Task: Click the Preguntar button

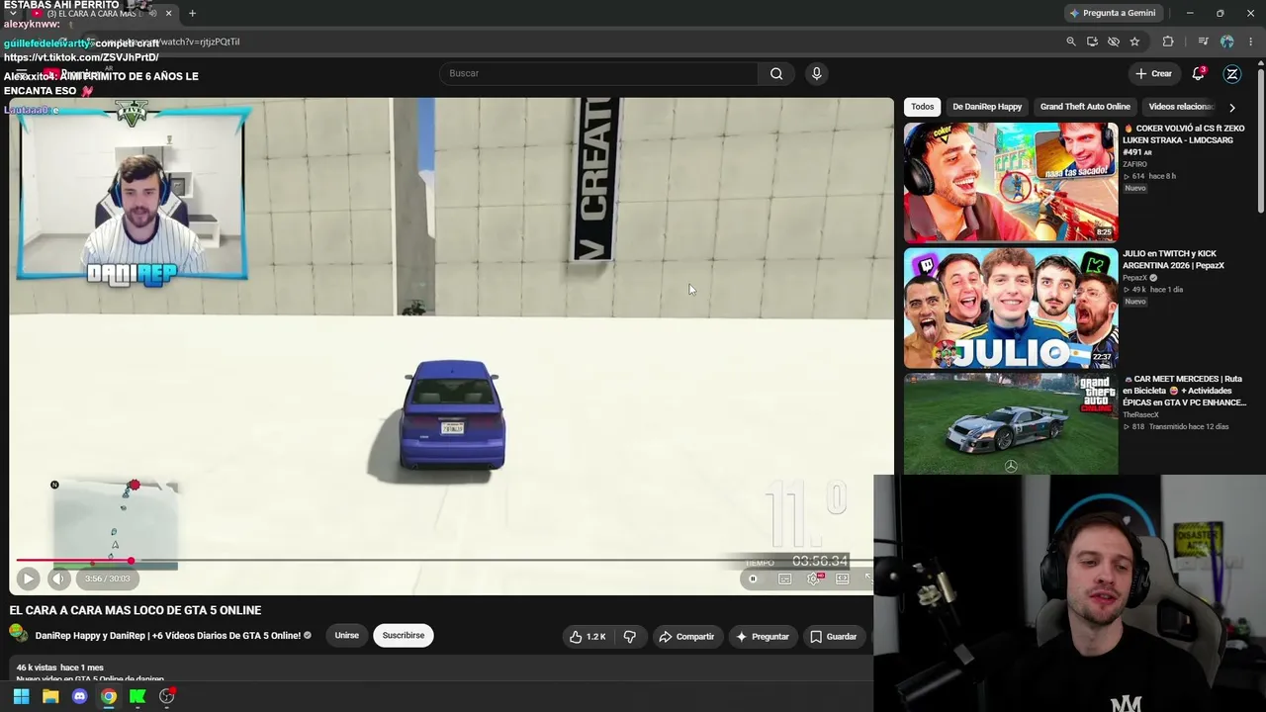Action: pyautogui.click(x=763, y=637)
